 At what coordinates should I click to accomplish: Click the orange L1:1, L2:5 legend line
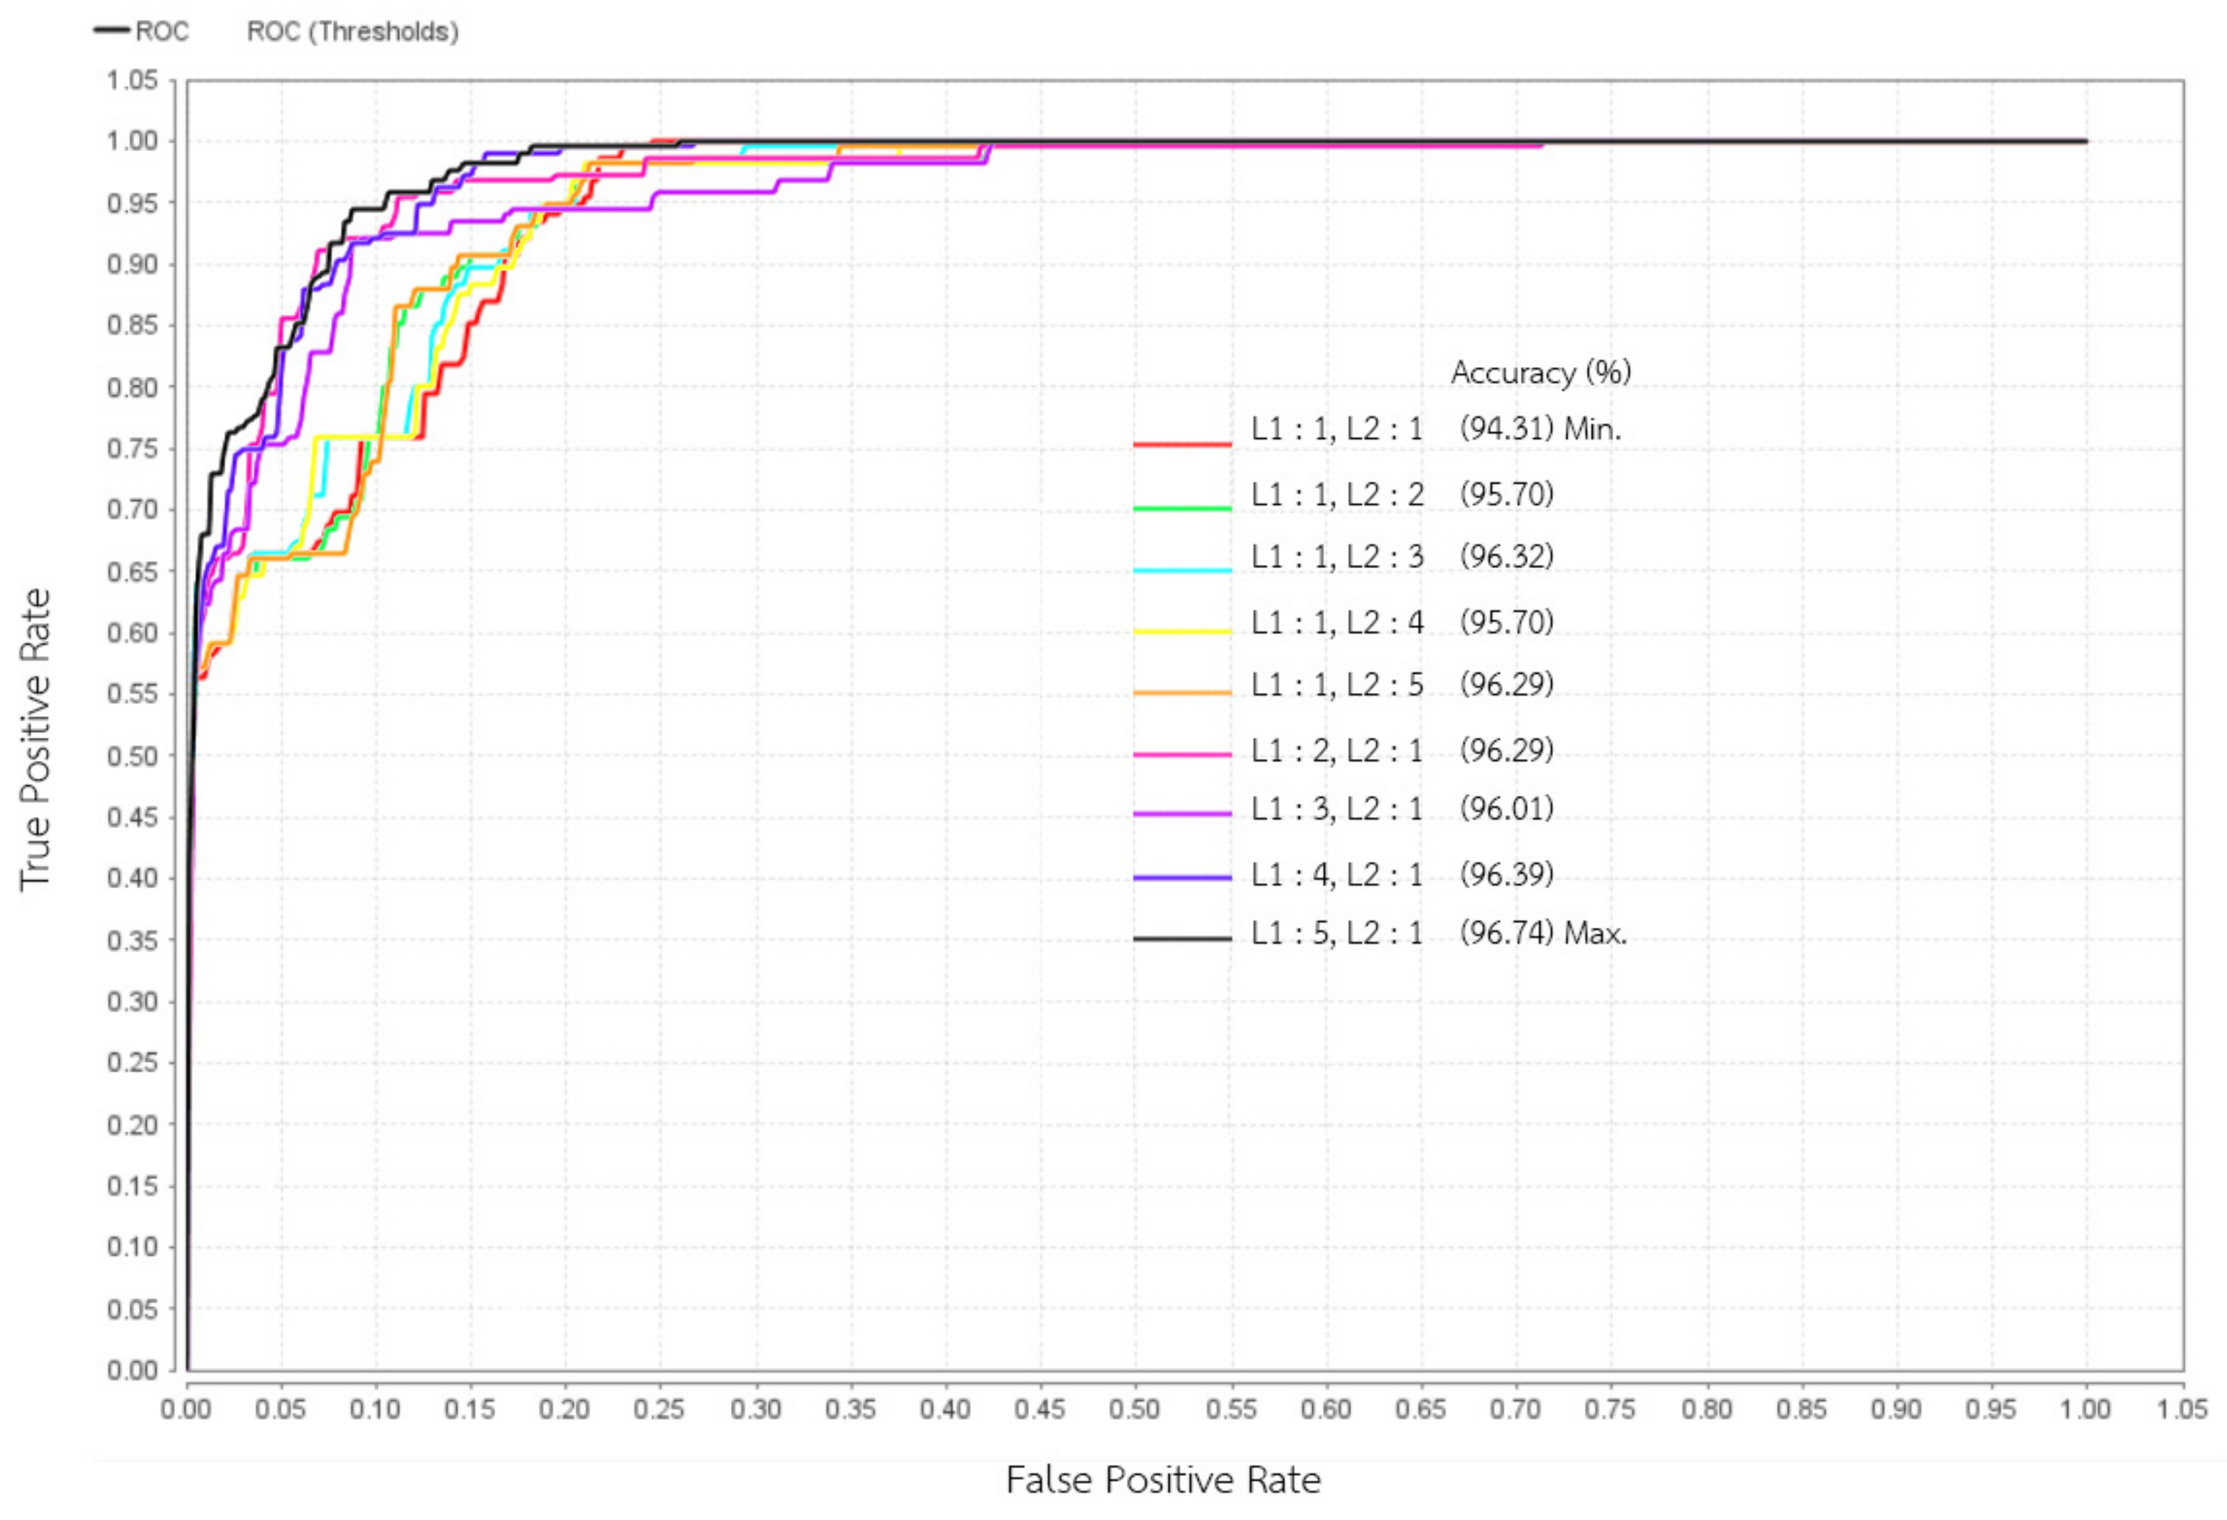pyautogui.click(x=1182, y=692)
